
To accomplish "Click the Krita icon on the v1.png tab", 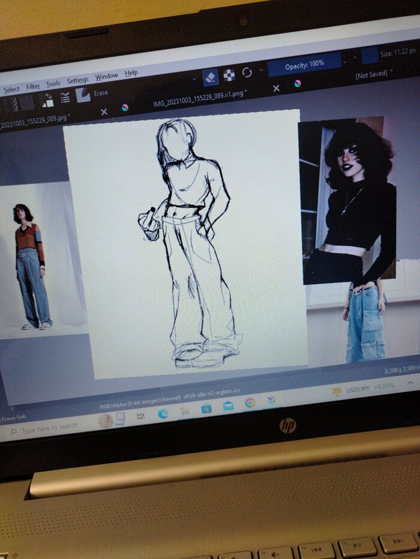I will pos(125,108).
